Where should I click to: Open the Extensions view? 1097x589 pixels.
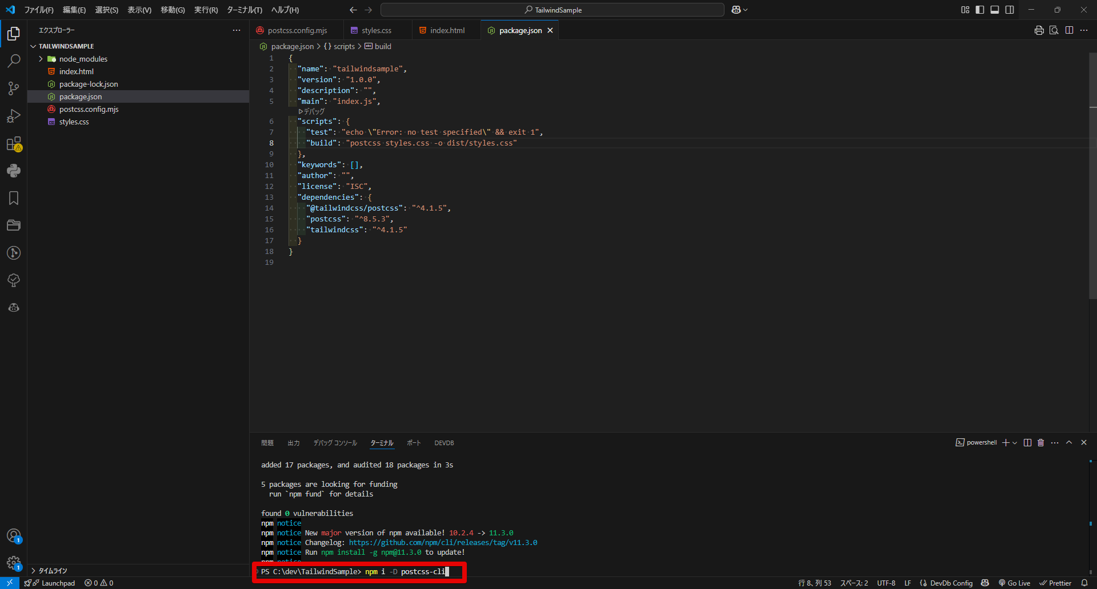pyautogui.click(x=14, y=143)
